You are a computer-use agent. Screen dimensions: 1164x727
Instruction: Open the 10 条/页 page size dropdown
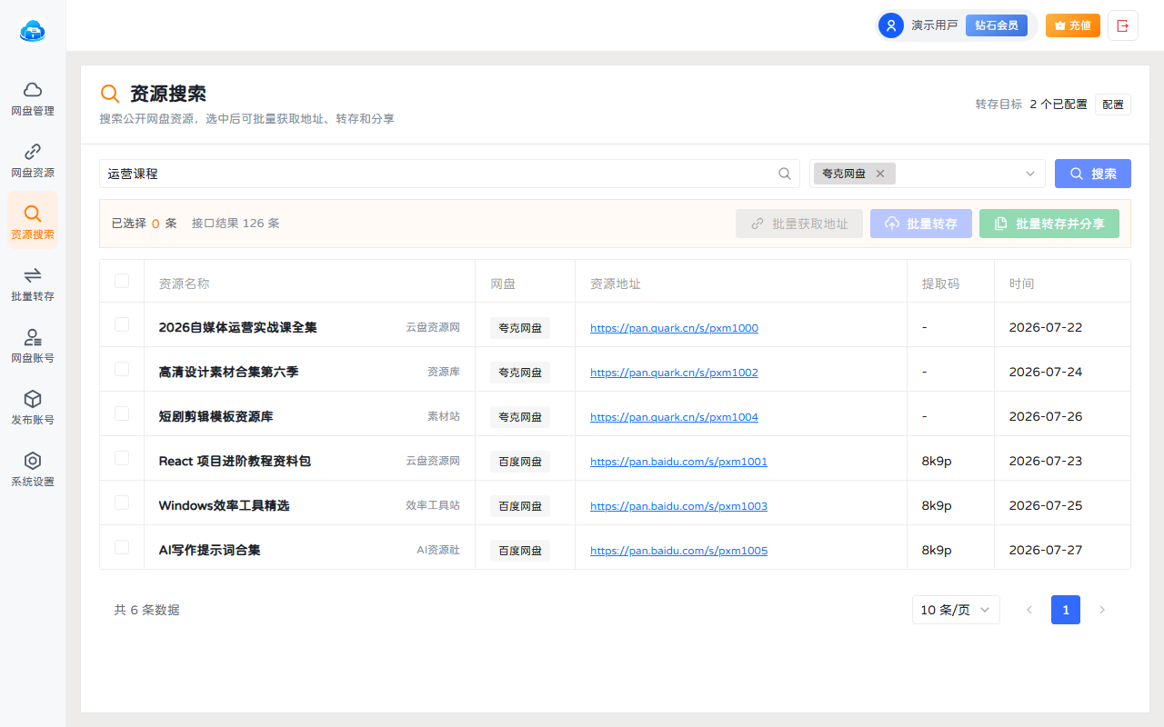coord(956,610)
